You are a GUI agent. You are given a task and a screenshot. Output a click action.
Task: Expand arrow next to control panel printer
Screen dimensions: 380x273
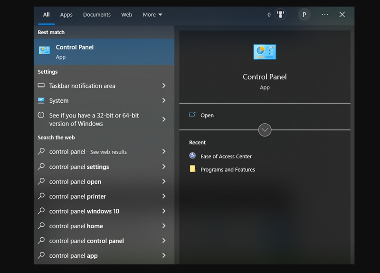point(163,196)
